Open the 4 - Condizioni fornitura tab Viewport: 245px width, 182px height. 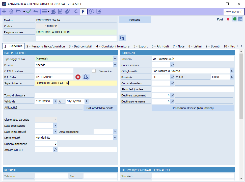[x=113, y=46]
